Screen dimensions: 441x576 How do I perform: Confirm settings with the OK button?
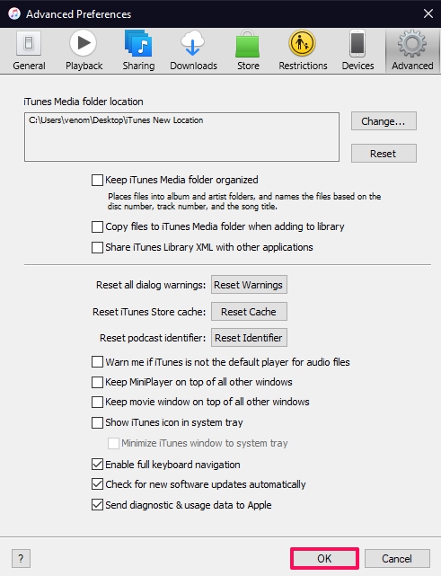(324, 558)
